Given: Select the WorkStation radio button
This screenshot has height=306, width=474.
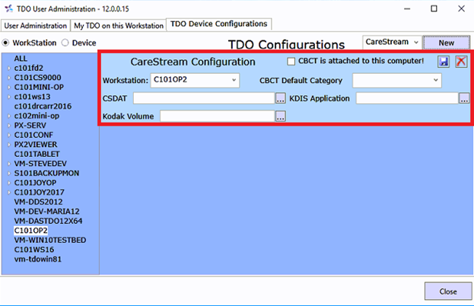Looking at the screenshot, I should tap(8, 43).
